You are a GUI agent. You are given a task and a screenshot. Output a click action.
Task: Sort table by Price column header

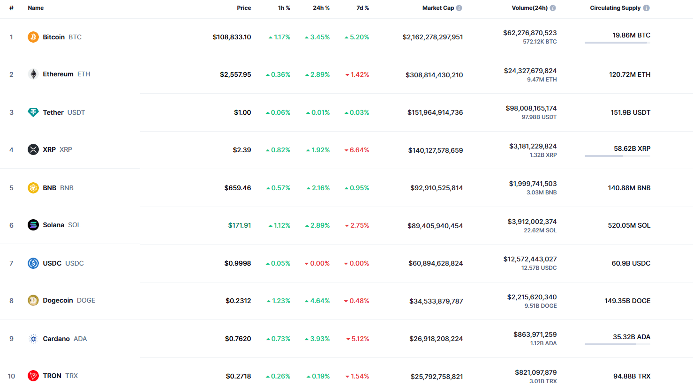244,8
